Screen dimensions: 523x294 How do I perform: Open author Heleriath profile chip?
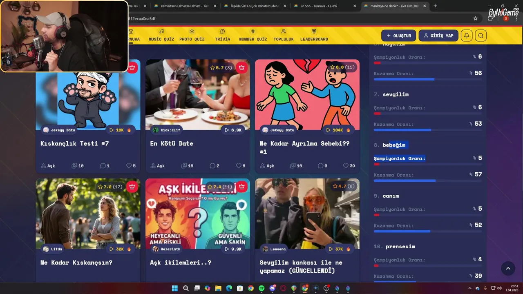165,249
